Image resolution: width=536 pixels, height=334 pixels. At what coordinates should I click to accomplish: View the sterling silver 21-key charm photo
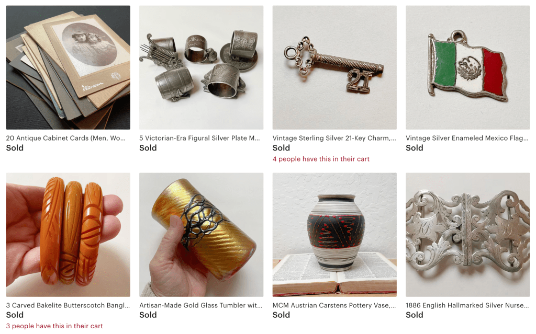point(334,67)
